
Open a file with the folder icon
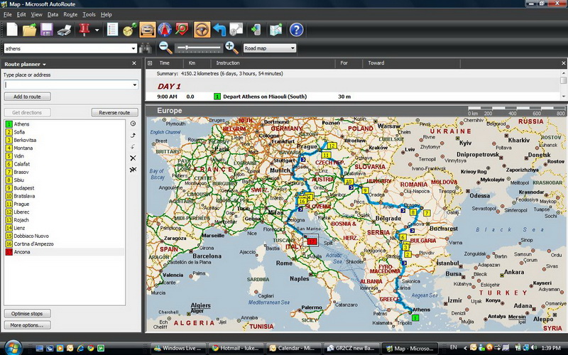29,30
